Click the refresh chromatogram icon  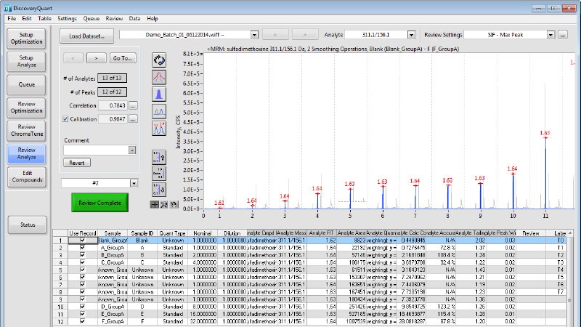[x=159, y=60]
